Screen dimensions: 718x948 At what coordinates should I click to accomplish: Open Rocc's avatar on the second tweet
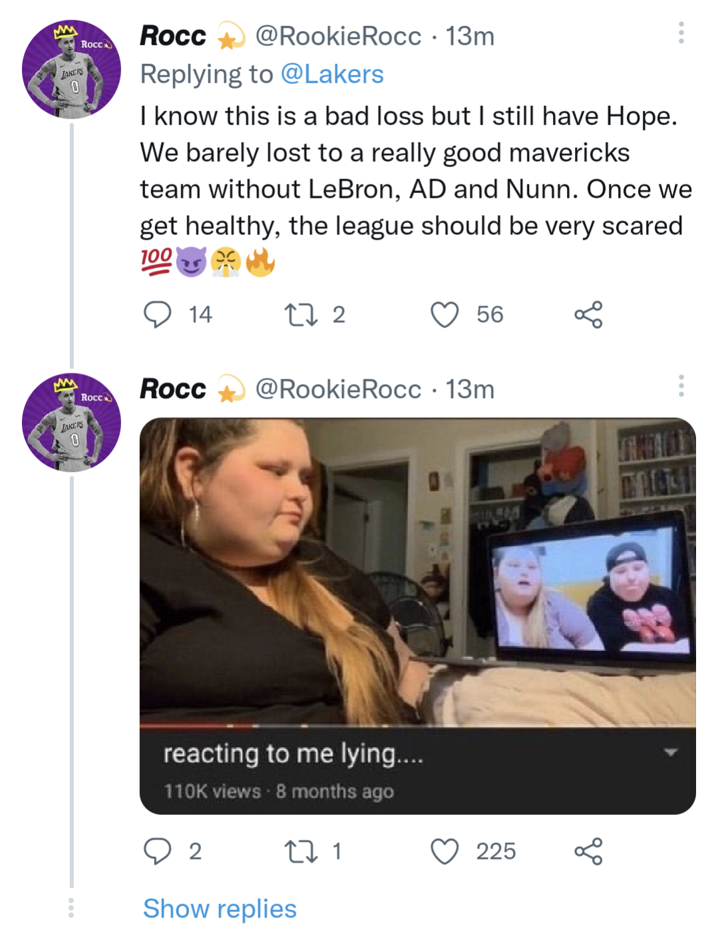tap(71, 422)
